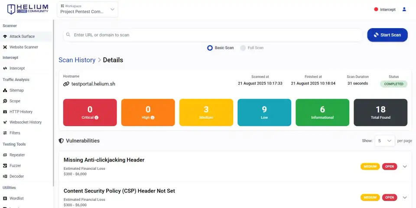
Task: Click the Vulnerabilities shield icon
Action: (x=61, y=141)
